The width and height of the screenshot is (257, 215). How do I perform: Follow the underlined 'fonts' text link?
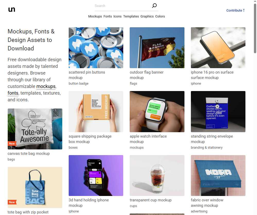click(13, 93)
